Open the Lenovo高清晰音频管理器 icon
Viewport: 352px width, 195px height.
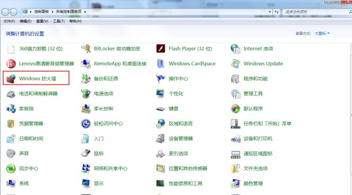click(11, 64)
